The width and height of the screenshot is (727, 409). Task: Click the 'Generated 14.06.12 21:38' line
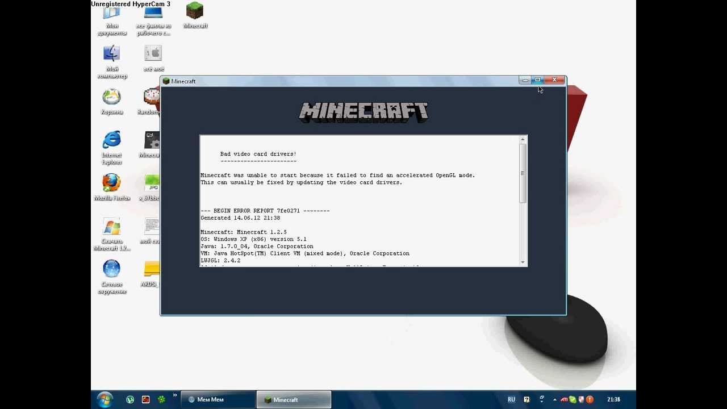point(240,218)
